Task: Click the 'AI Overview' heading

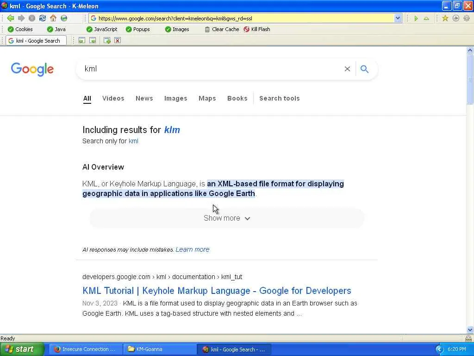Action: (103, 167)
